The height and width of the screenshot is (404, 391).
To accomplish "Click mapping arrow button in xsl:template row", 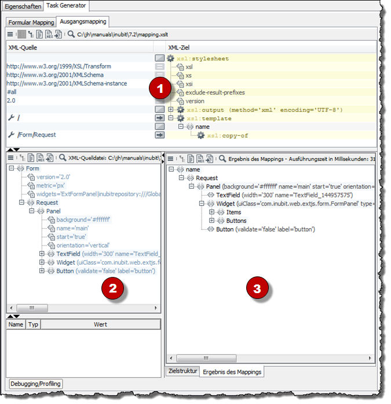I will click(x=160, y=118).
